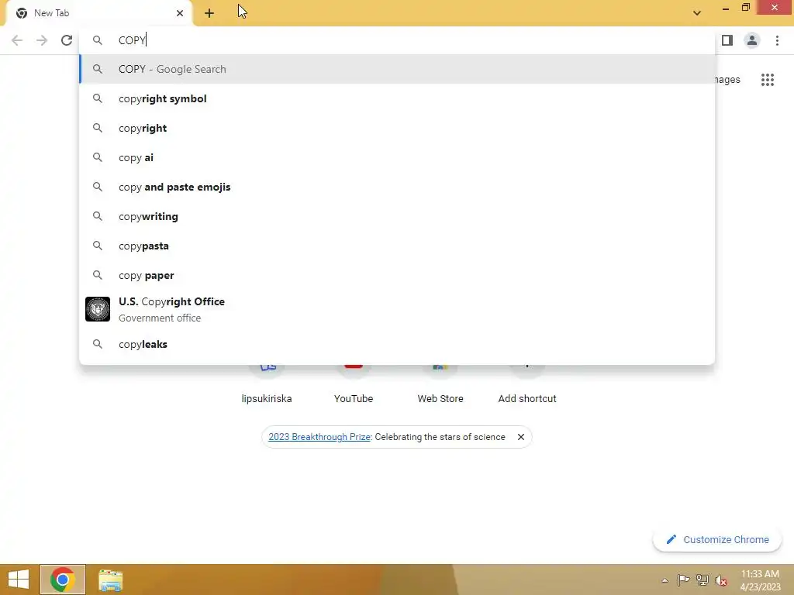Open the Google apps grid

[768, 80]
